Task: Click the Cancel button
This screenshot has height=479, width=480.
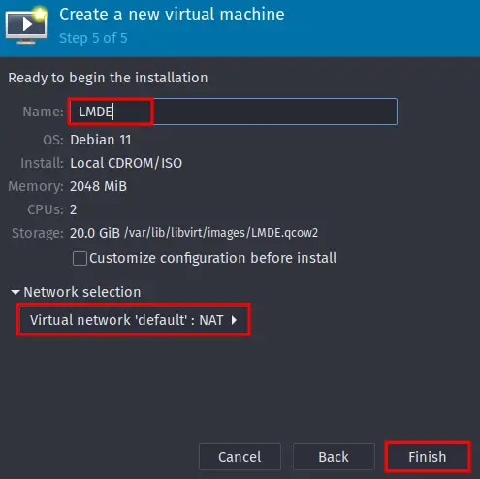Action: pyautogui.click(x=240, y=457)
